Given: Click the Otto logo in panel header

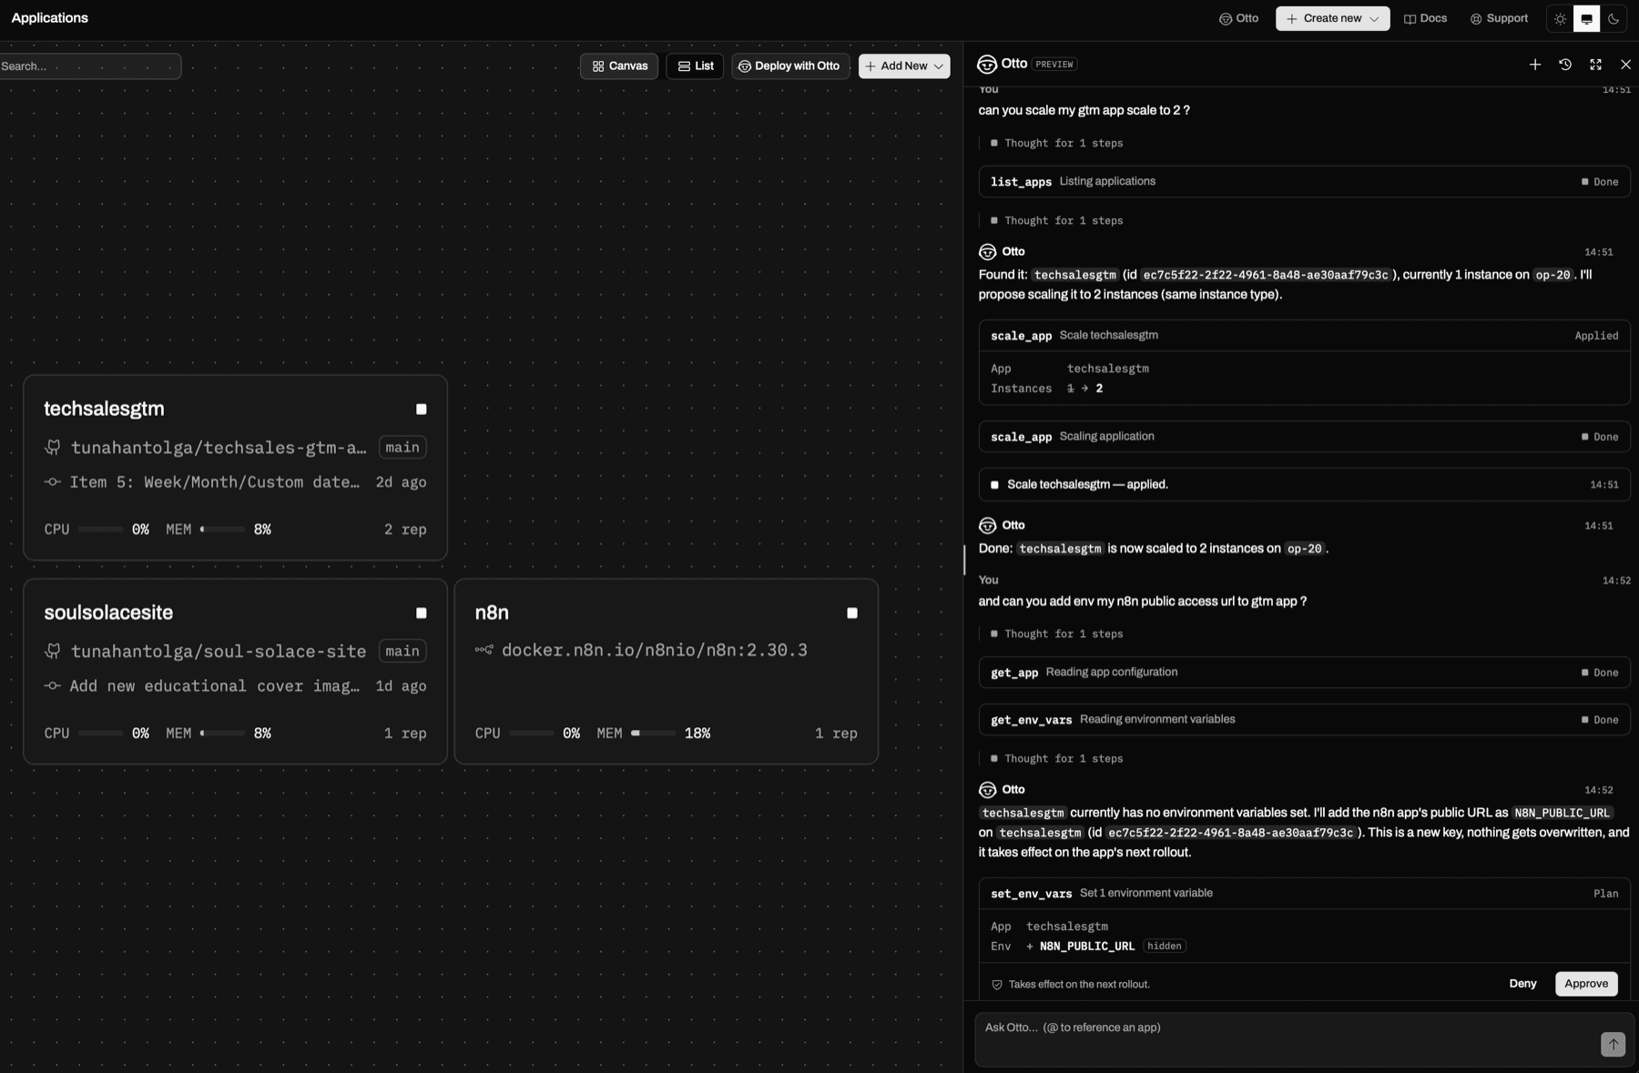Looking at the screenshot, I should click(x=987, y=65).
